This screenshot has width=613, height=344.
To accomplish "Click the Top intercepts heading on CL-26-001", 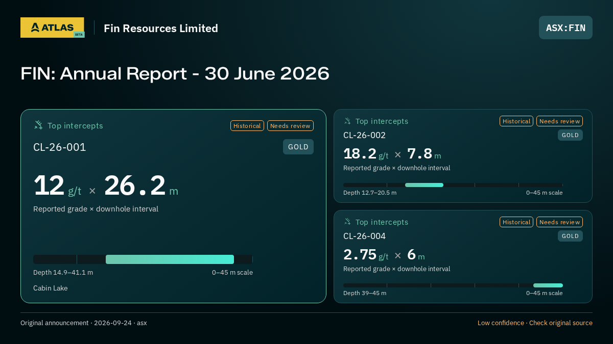I will (x=75, y=126).
